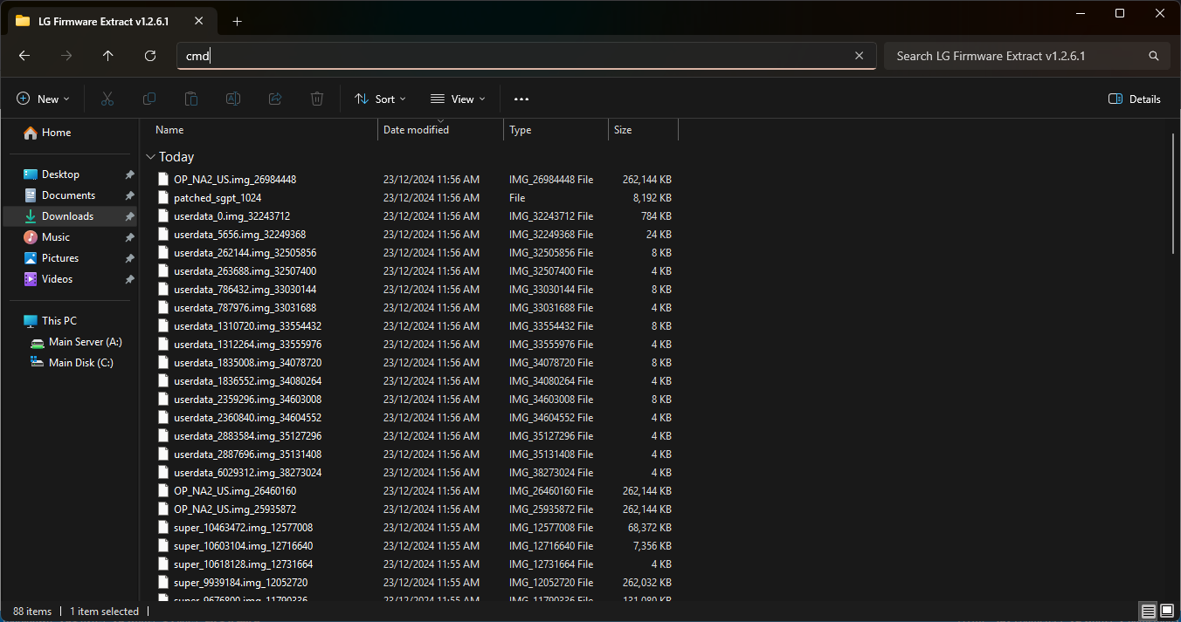Rename the selected file via the Rename icon

tap(232, 99)
